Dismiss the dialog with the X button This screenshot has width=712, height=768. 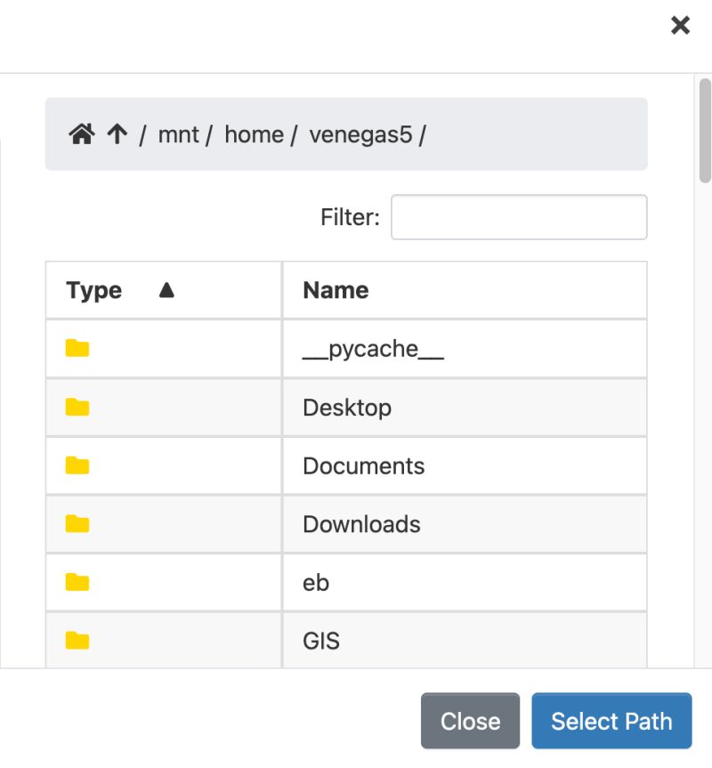(680, 25)
